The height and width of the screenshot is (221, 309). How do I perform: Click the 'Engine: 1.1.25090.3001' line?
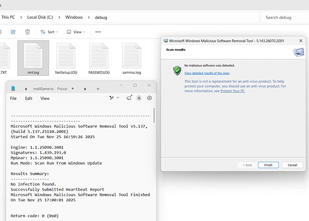tap(37, 148)
